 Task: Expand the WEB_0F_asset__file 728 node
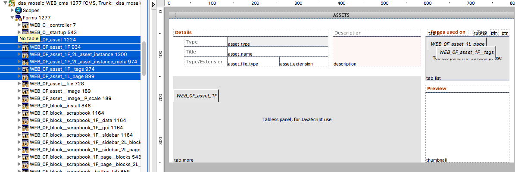click(19, 84)
